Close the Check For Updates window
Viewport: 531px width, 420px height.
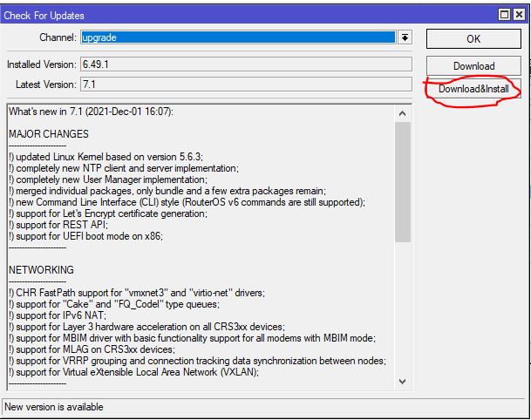[x=519, y=15]
